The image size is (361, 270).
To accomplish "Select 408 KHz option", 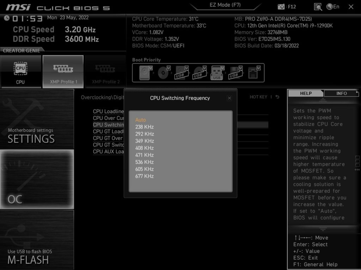I will (144, 148).
